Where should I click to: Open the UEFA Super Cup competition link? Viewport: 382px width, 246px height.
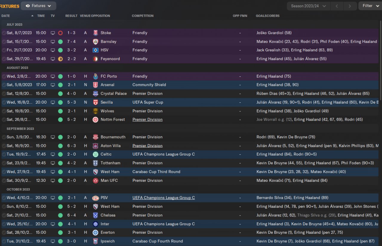coord(148,102)
